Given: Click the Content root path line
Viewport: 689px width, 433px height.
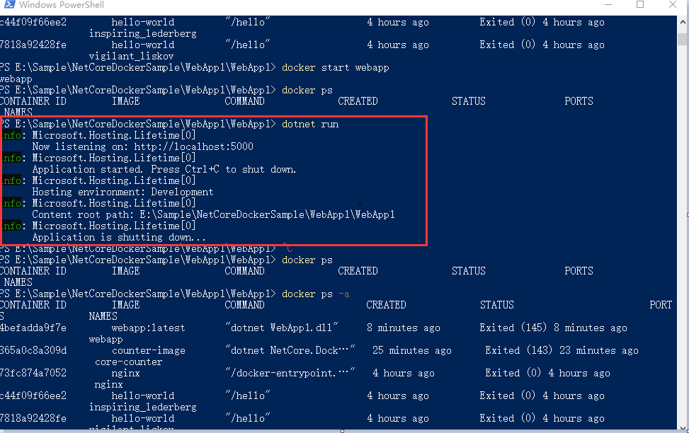Looking at the screenshot, I should 213,214.
